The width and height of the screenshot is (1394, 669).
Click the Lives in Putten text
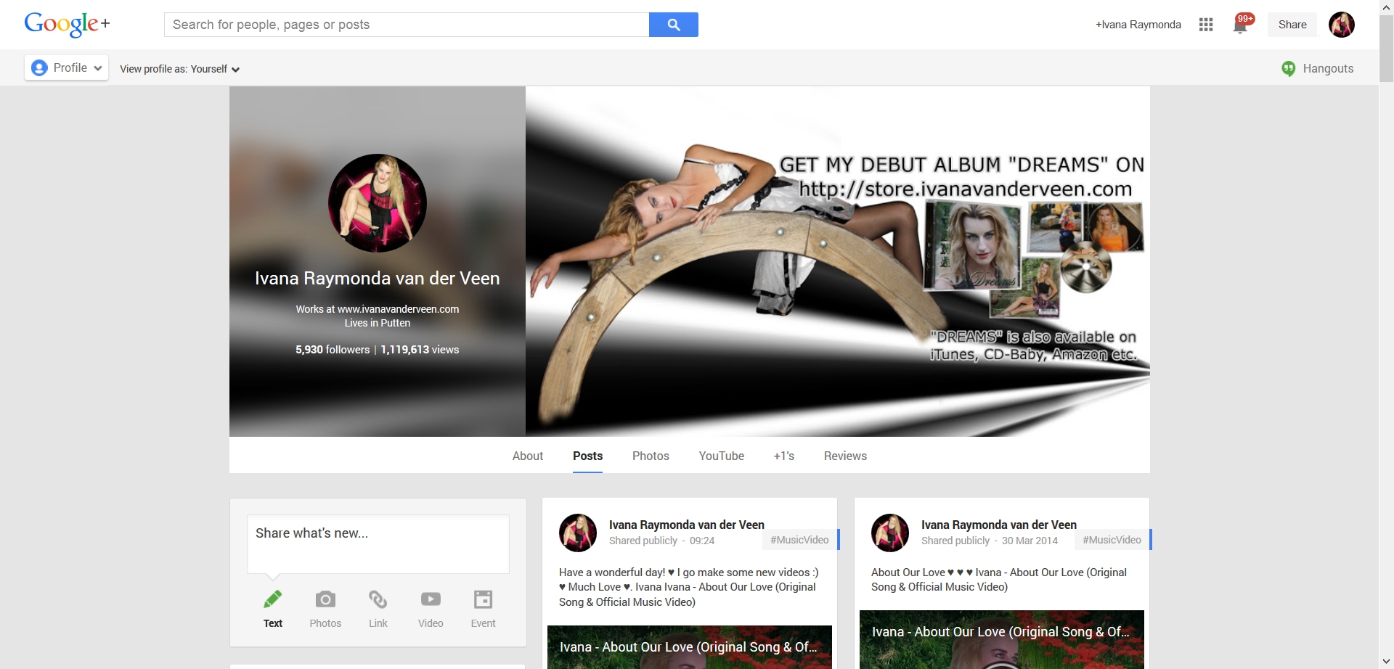[x=378, y=323]
